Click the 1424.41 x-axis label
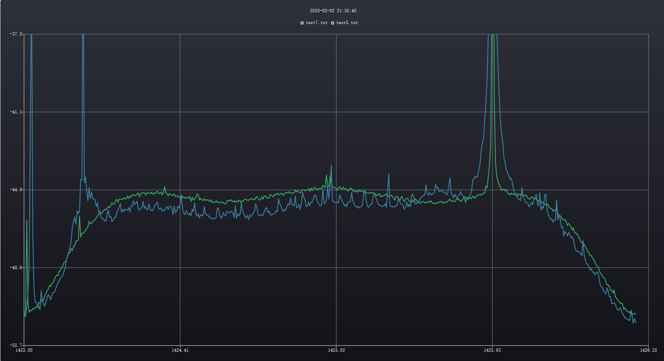The height and width of the screenshot is (361, 664). [x=180, y=350]
